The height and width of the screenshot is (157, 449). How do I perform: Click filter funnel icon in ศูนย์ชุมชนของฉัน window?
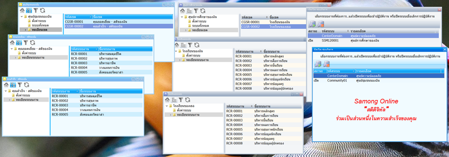click(36, 10)
